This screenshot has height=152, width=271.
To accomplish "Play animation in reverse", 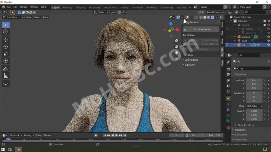I will 112,135.
